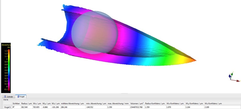Screen dimensions: 241x109
Task: Click the sphere icon on Kugel tab
Action: (x=18, y=97)
